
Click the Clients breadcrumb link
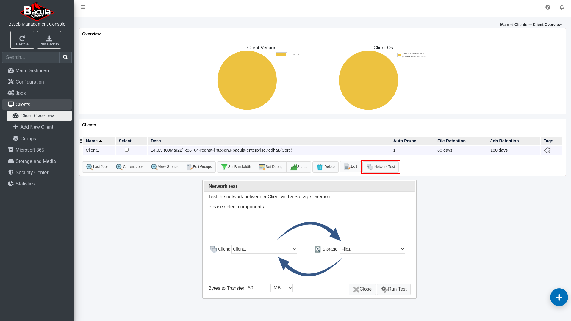pos(521,25)
